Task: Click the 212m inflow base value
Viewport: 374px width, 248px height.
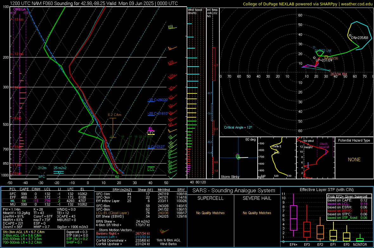Action: [42, 168]
